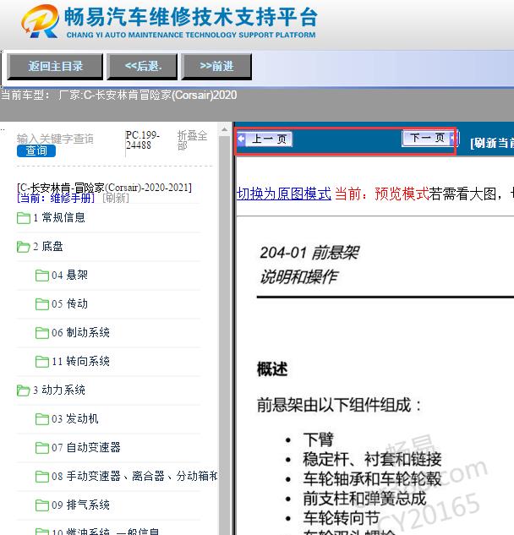Select 当前车型 vehicle model text
514x535 pixels.
click(x=118, y=95)
